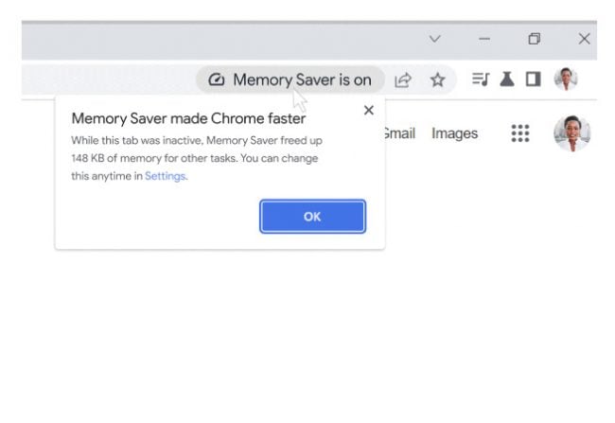Viewport: 615px width, 423px height.
Task: Show the side panel icon
Action: 533,79
